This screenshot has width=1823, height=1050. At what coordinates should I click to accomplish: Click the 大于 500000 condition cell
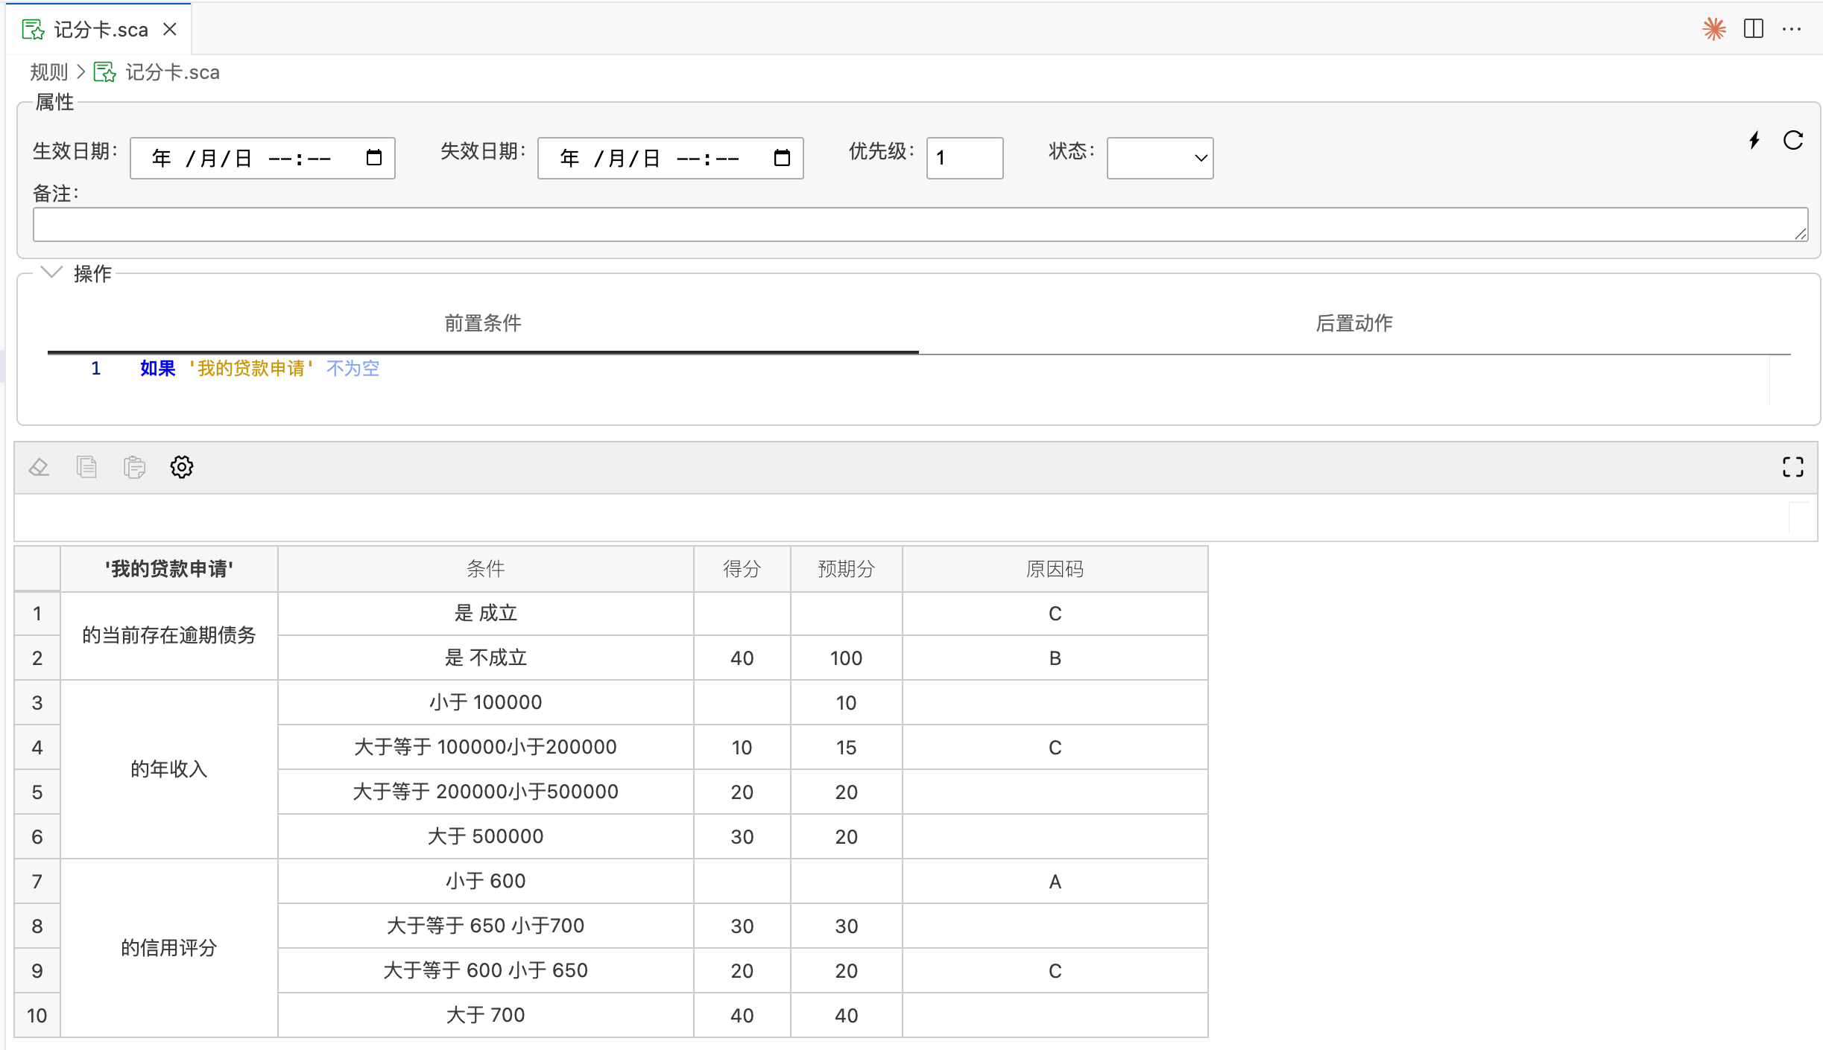tap(486, 836)
